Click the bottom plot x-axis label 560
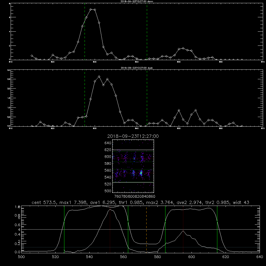This screenshot has height=266, width=266. point(123,257)
